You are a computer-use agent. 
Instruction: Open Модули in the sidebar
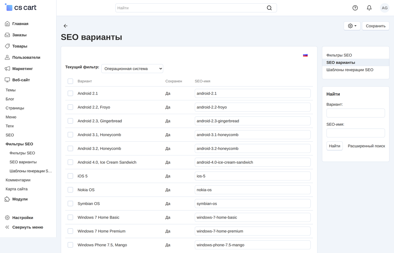[20, 199]
